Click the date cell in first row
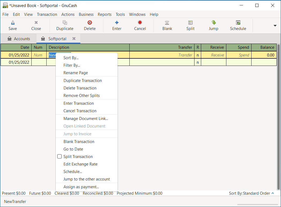The image size is (281, 207). pos(16,55)
